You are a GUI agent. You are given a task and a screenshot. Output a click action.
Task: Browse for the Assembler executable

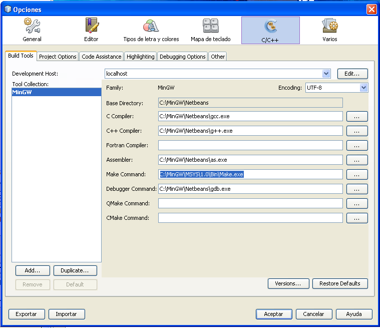[357, 160]
